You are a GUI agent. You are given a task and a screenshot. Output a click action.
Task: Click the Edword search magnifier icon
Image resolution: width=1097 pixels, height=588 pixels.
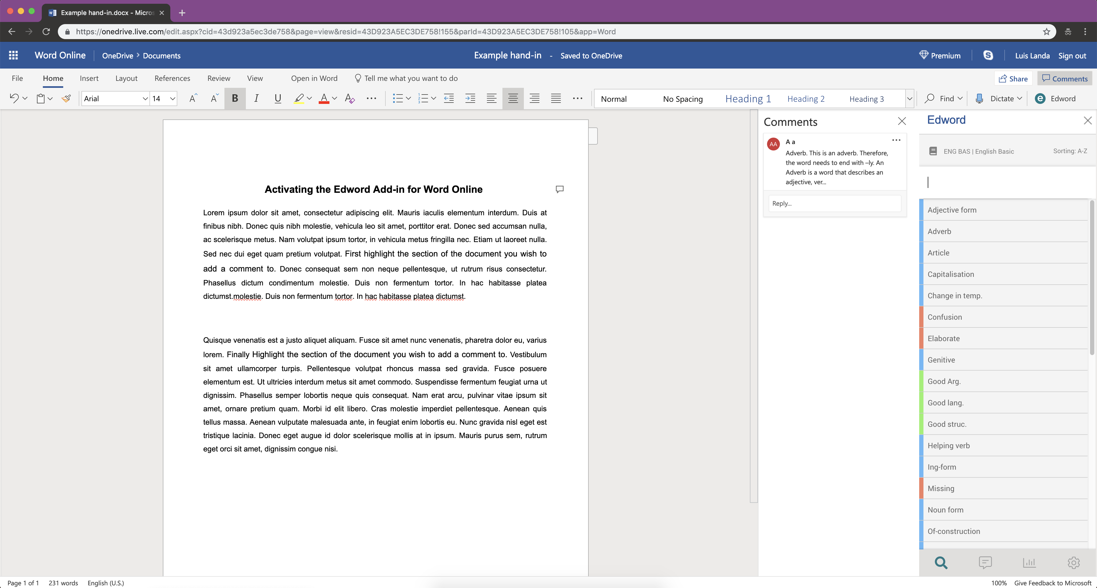tap(941, 563)
